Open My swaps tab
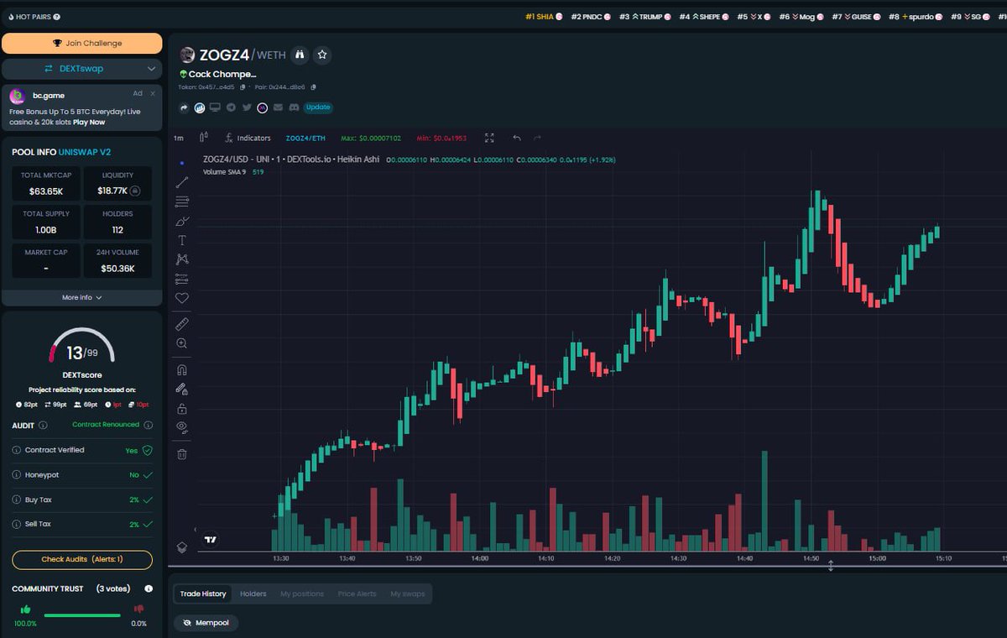The height and width of the screenshot is (638, 1007). tap(408, 594)
